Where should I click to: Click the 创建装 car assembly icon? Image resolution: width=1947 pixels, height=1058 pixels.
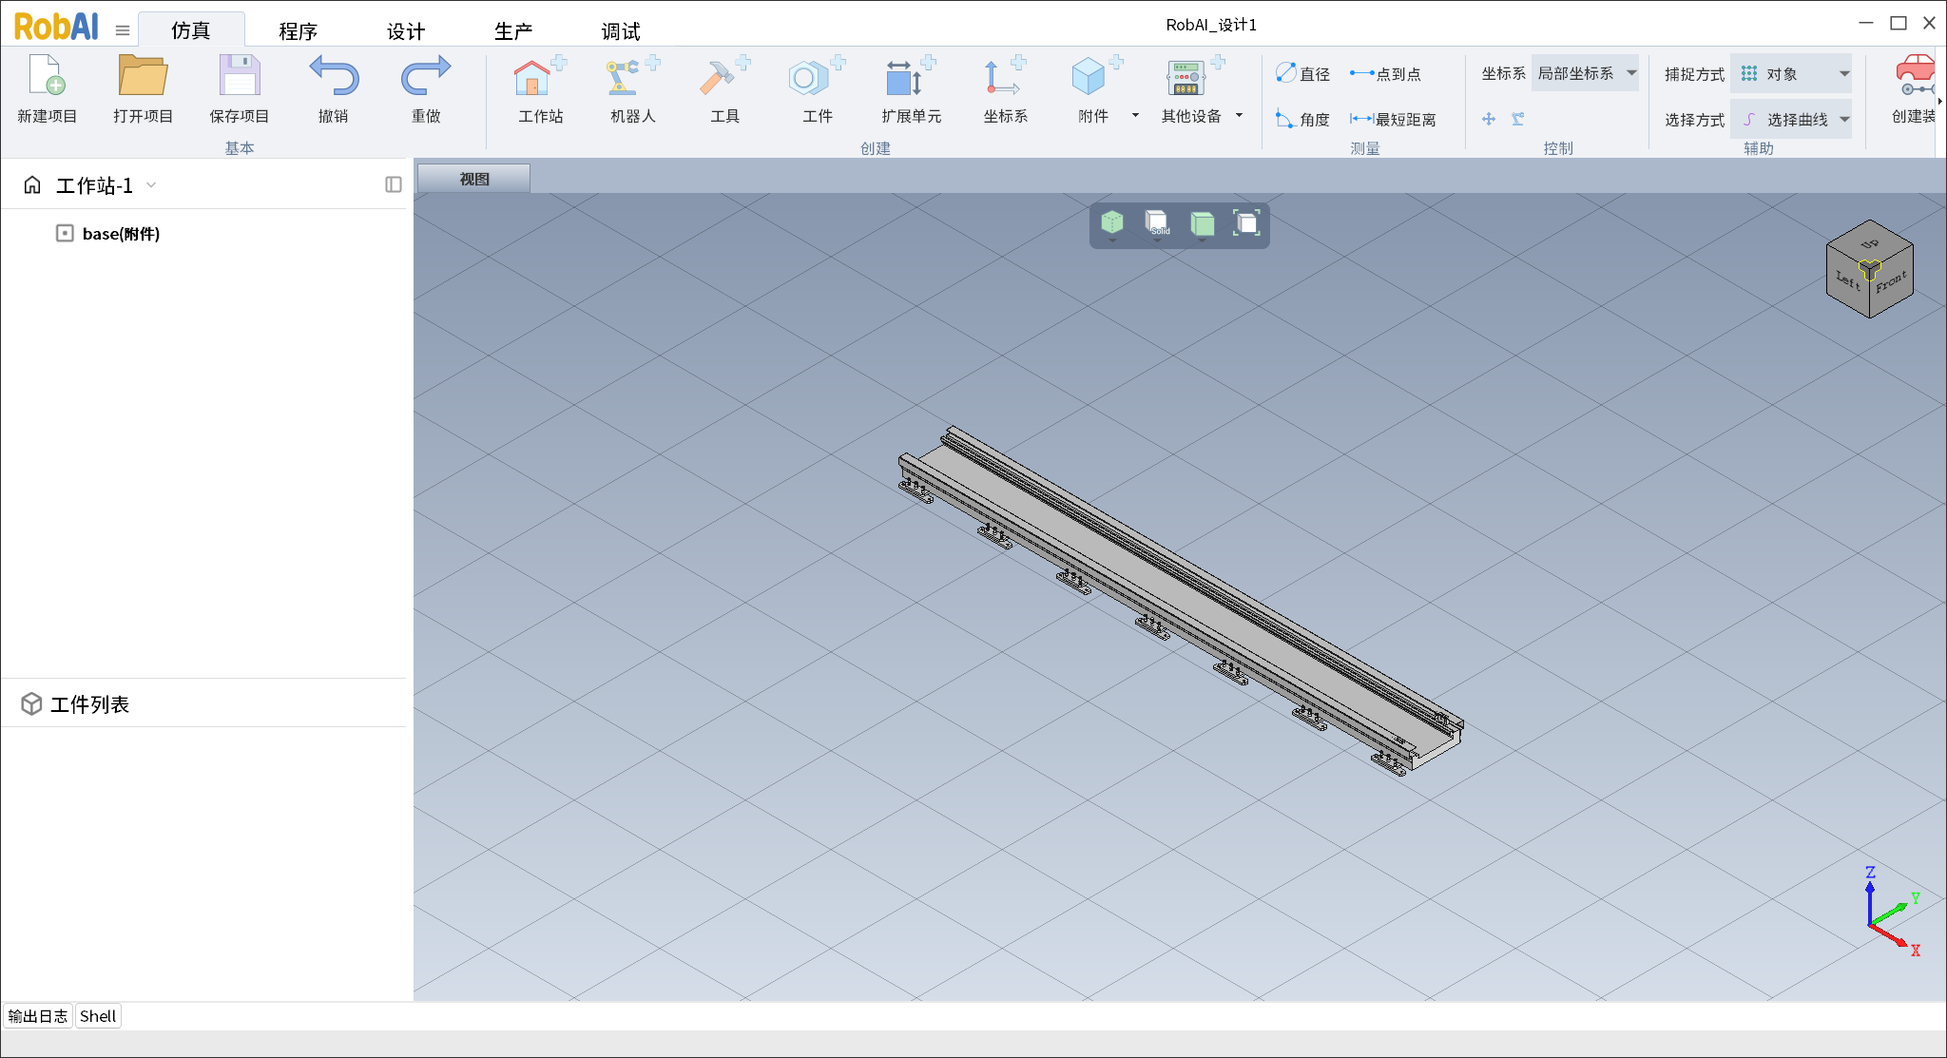click(x=1916, y=76)
